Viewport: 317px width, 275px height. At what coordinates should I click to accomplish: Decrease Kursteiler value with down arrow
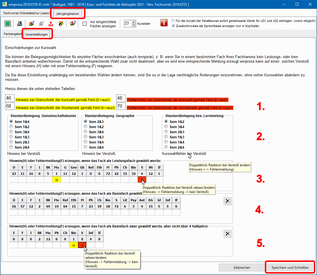pyautogui.click(x=134, y=25)
